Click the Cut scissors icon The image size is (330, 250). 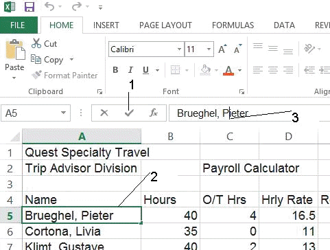(36, 43)
